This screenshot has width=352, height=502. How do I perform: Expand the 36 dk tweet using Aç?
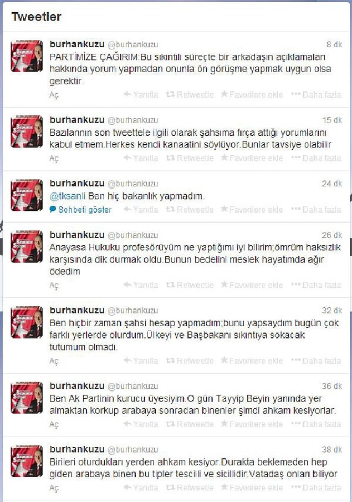point(54,424)
